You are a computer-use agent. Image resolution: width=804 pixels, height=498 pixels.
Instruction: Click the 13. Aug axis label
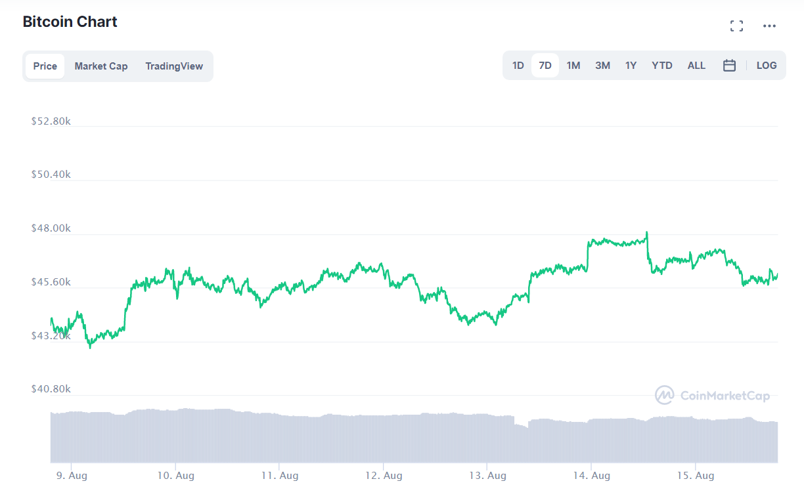487,475
